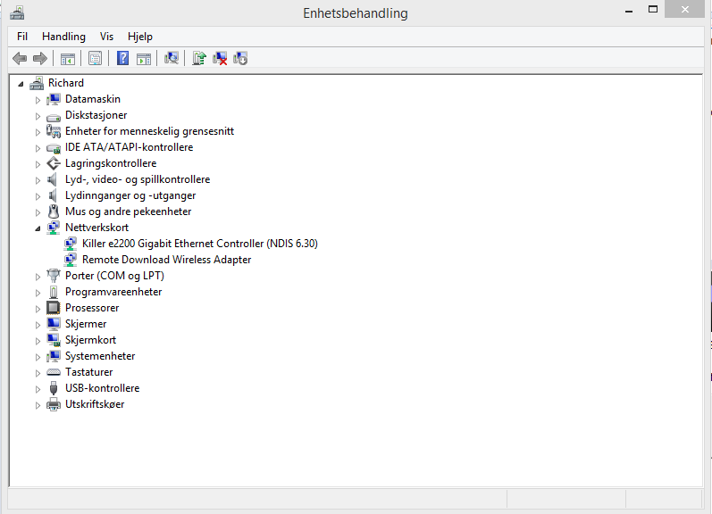Select Killer e2200 Gigabit Ethernet Controller text
This screenshot has height=514, width=712.
(x=200, y=244)
